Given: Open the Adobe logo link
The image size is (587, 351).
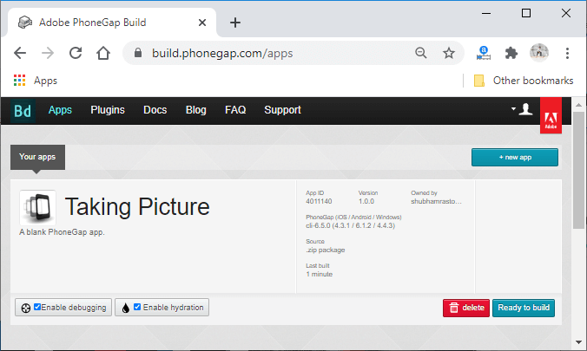Looking at the screenshot, I should (551, 115).
